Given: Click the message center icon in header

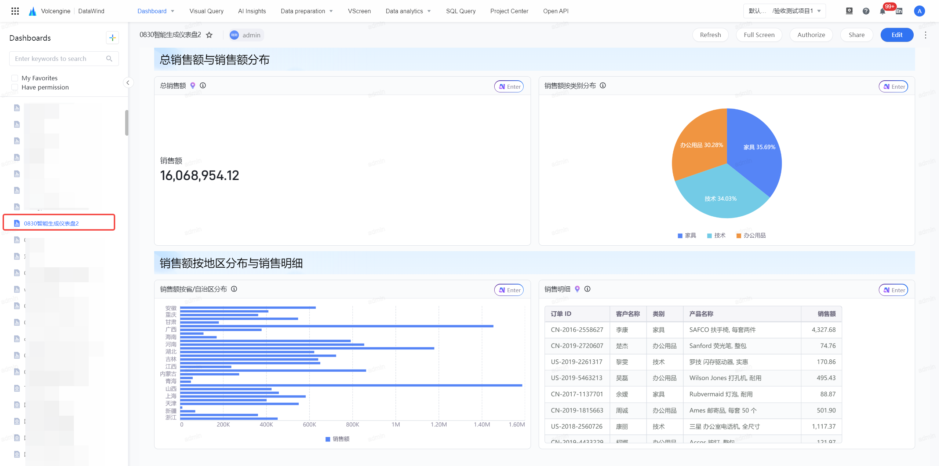Looking at the screenshot, I should click(x=849, y=11).
